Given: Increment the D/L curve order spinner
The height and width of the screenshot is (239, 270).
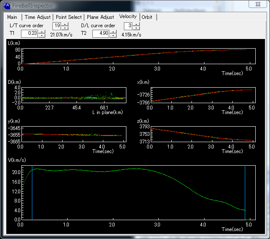Looking at the screenshot, I should tap(136, 24).
